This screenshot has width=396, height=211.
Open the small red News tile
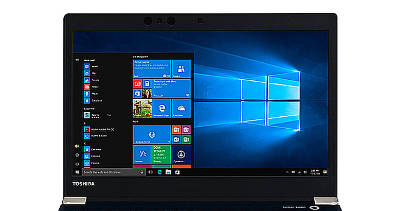(137, 84)
